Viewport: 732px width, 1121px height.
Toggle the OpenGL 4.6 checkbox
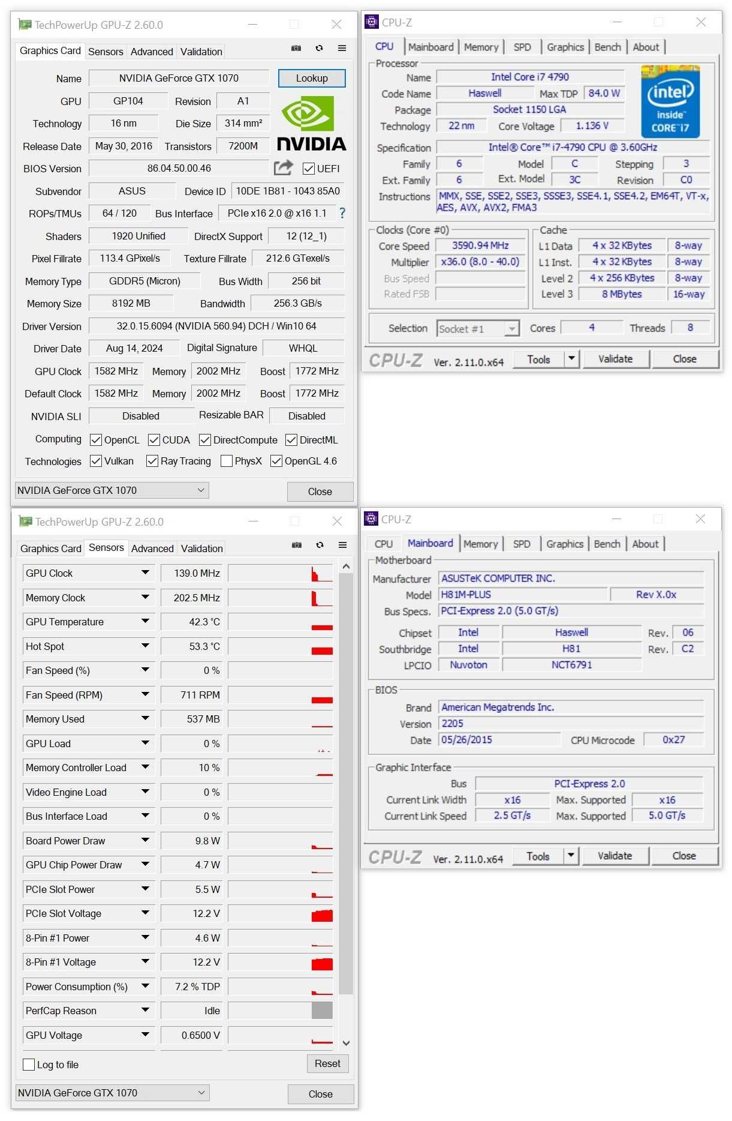[x=276, y=461]
